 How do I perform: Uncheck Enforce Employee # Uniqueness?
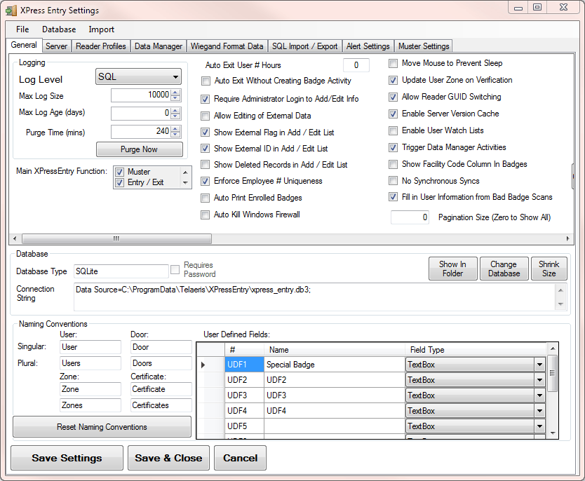[206, 181]
